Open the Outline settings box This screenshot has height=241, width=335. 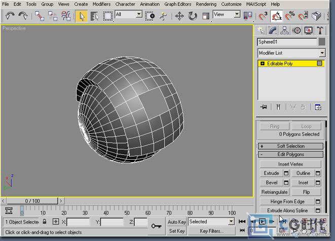[318, 173]
